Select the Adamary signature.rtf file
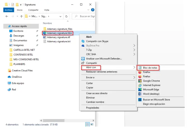This screenshot has height=131, width=190. pyautogui.click(x=58, y=37)
